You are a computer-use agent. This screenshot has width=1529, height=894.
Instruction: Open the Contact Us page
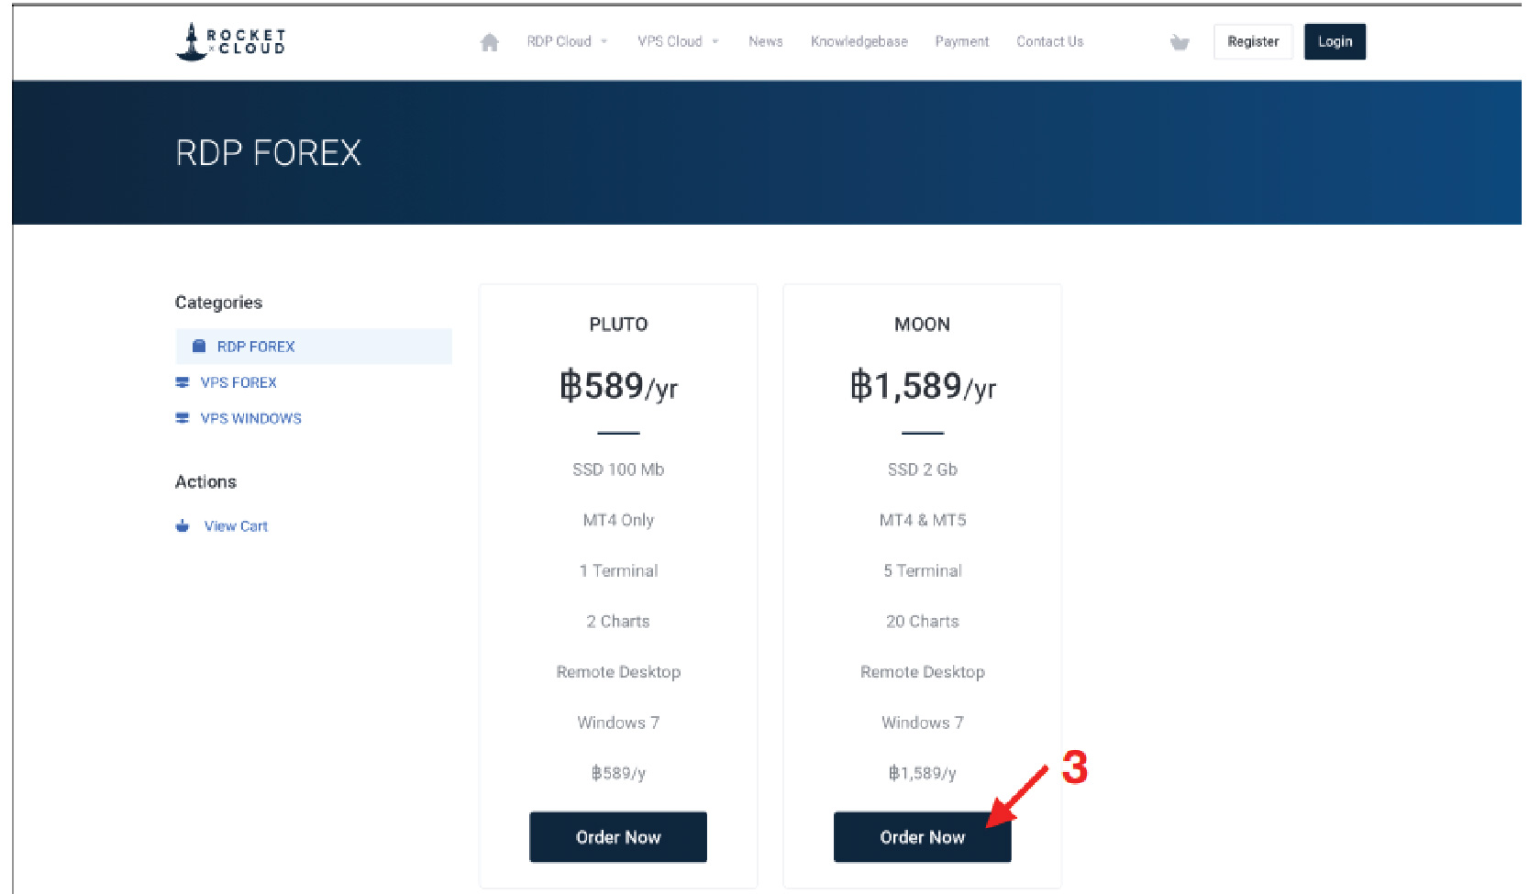[x=1049, y=42]
